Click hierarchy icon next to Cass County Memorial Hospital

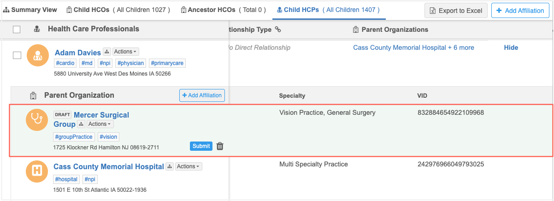tap(170, 166)
